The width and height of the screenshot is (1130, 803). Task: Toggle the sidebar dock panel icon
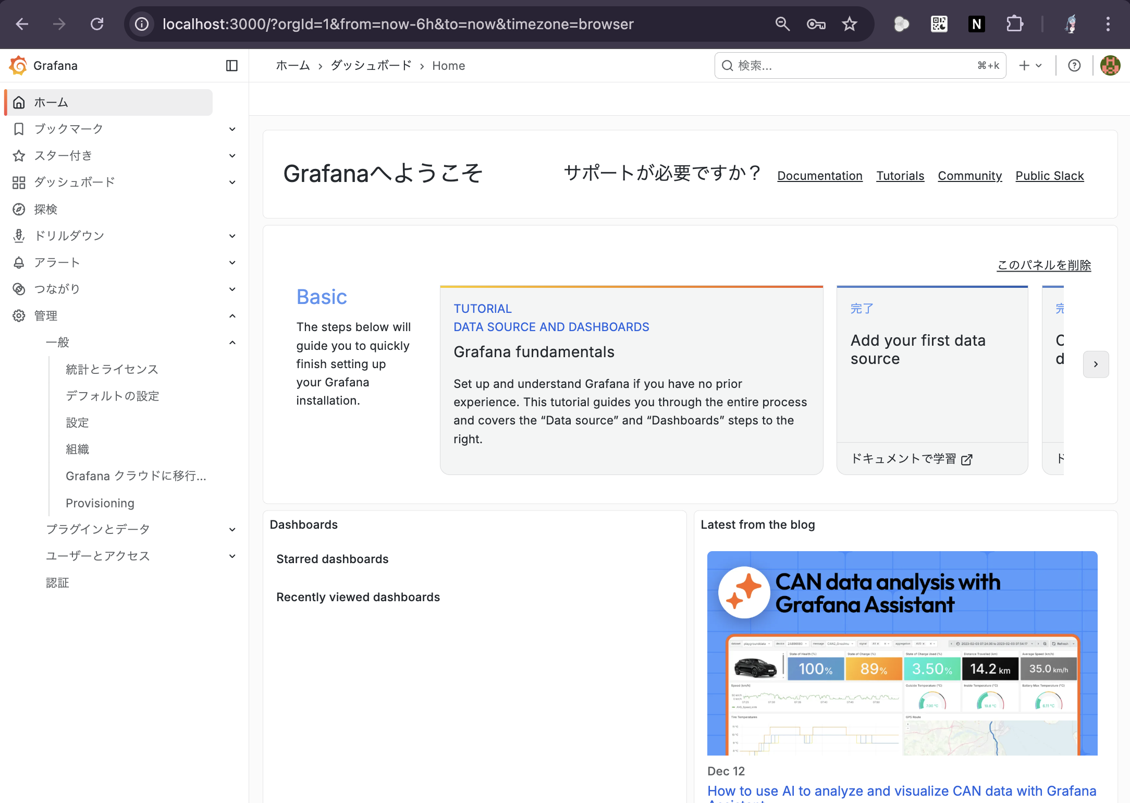[x=231, y=66]
